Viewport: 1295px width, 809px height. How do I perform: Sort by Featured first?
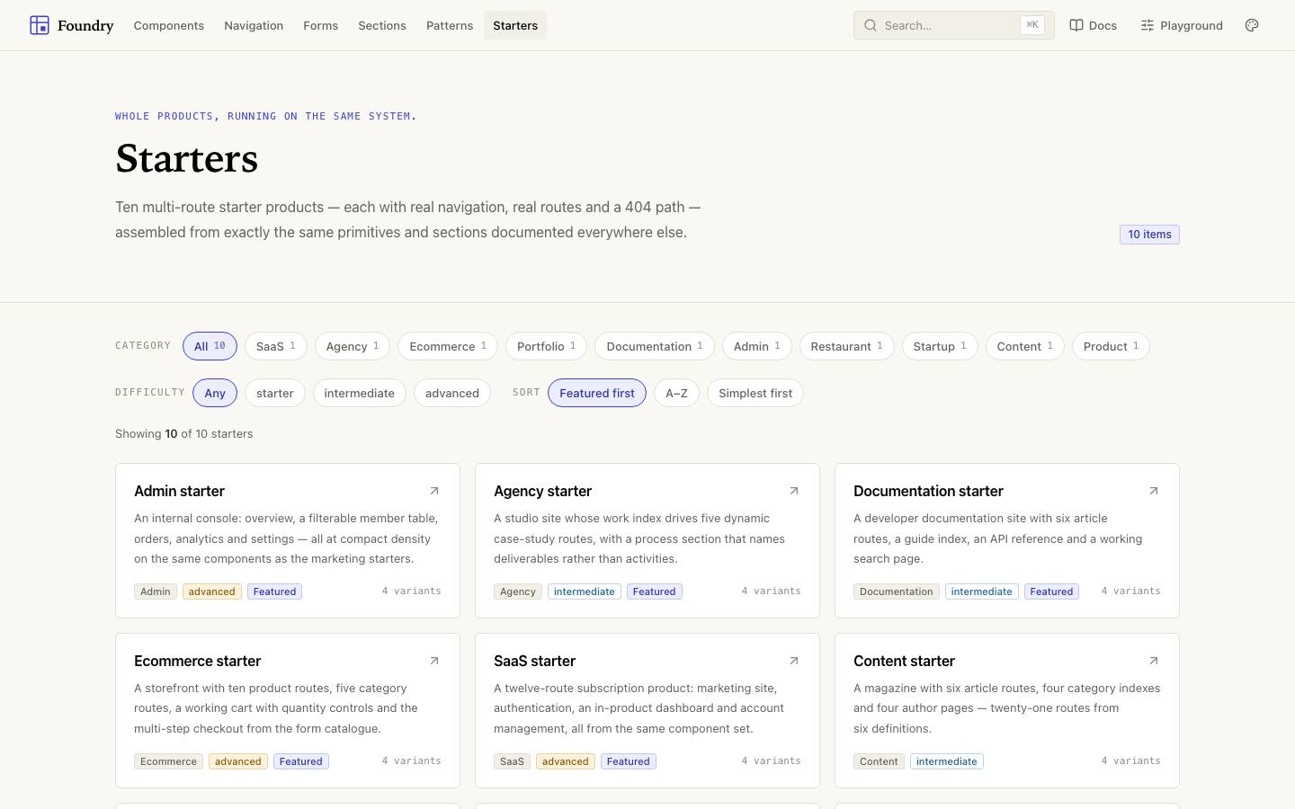(597, 393)
